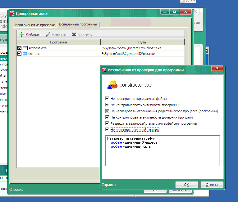This screenshot has height=202, width=238.
Task: Toggle 'Не контролировать активность программы' checkbox
Action: click(x=108, y=105)
